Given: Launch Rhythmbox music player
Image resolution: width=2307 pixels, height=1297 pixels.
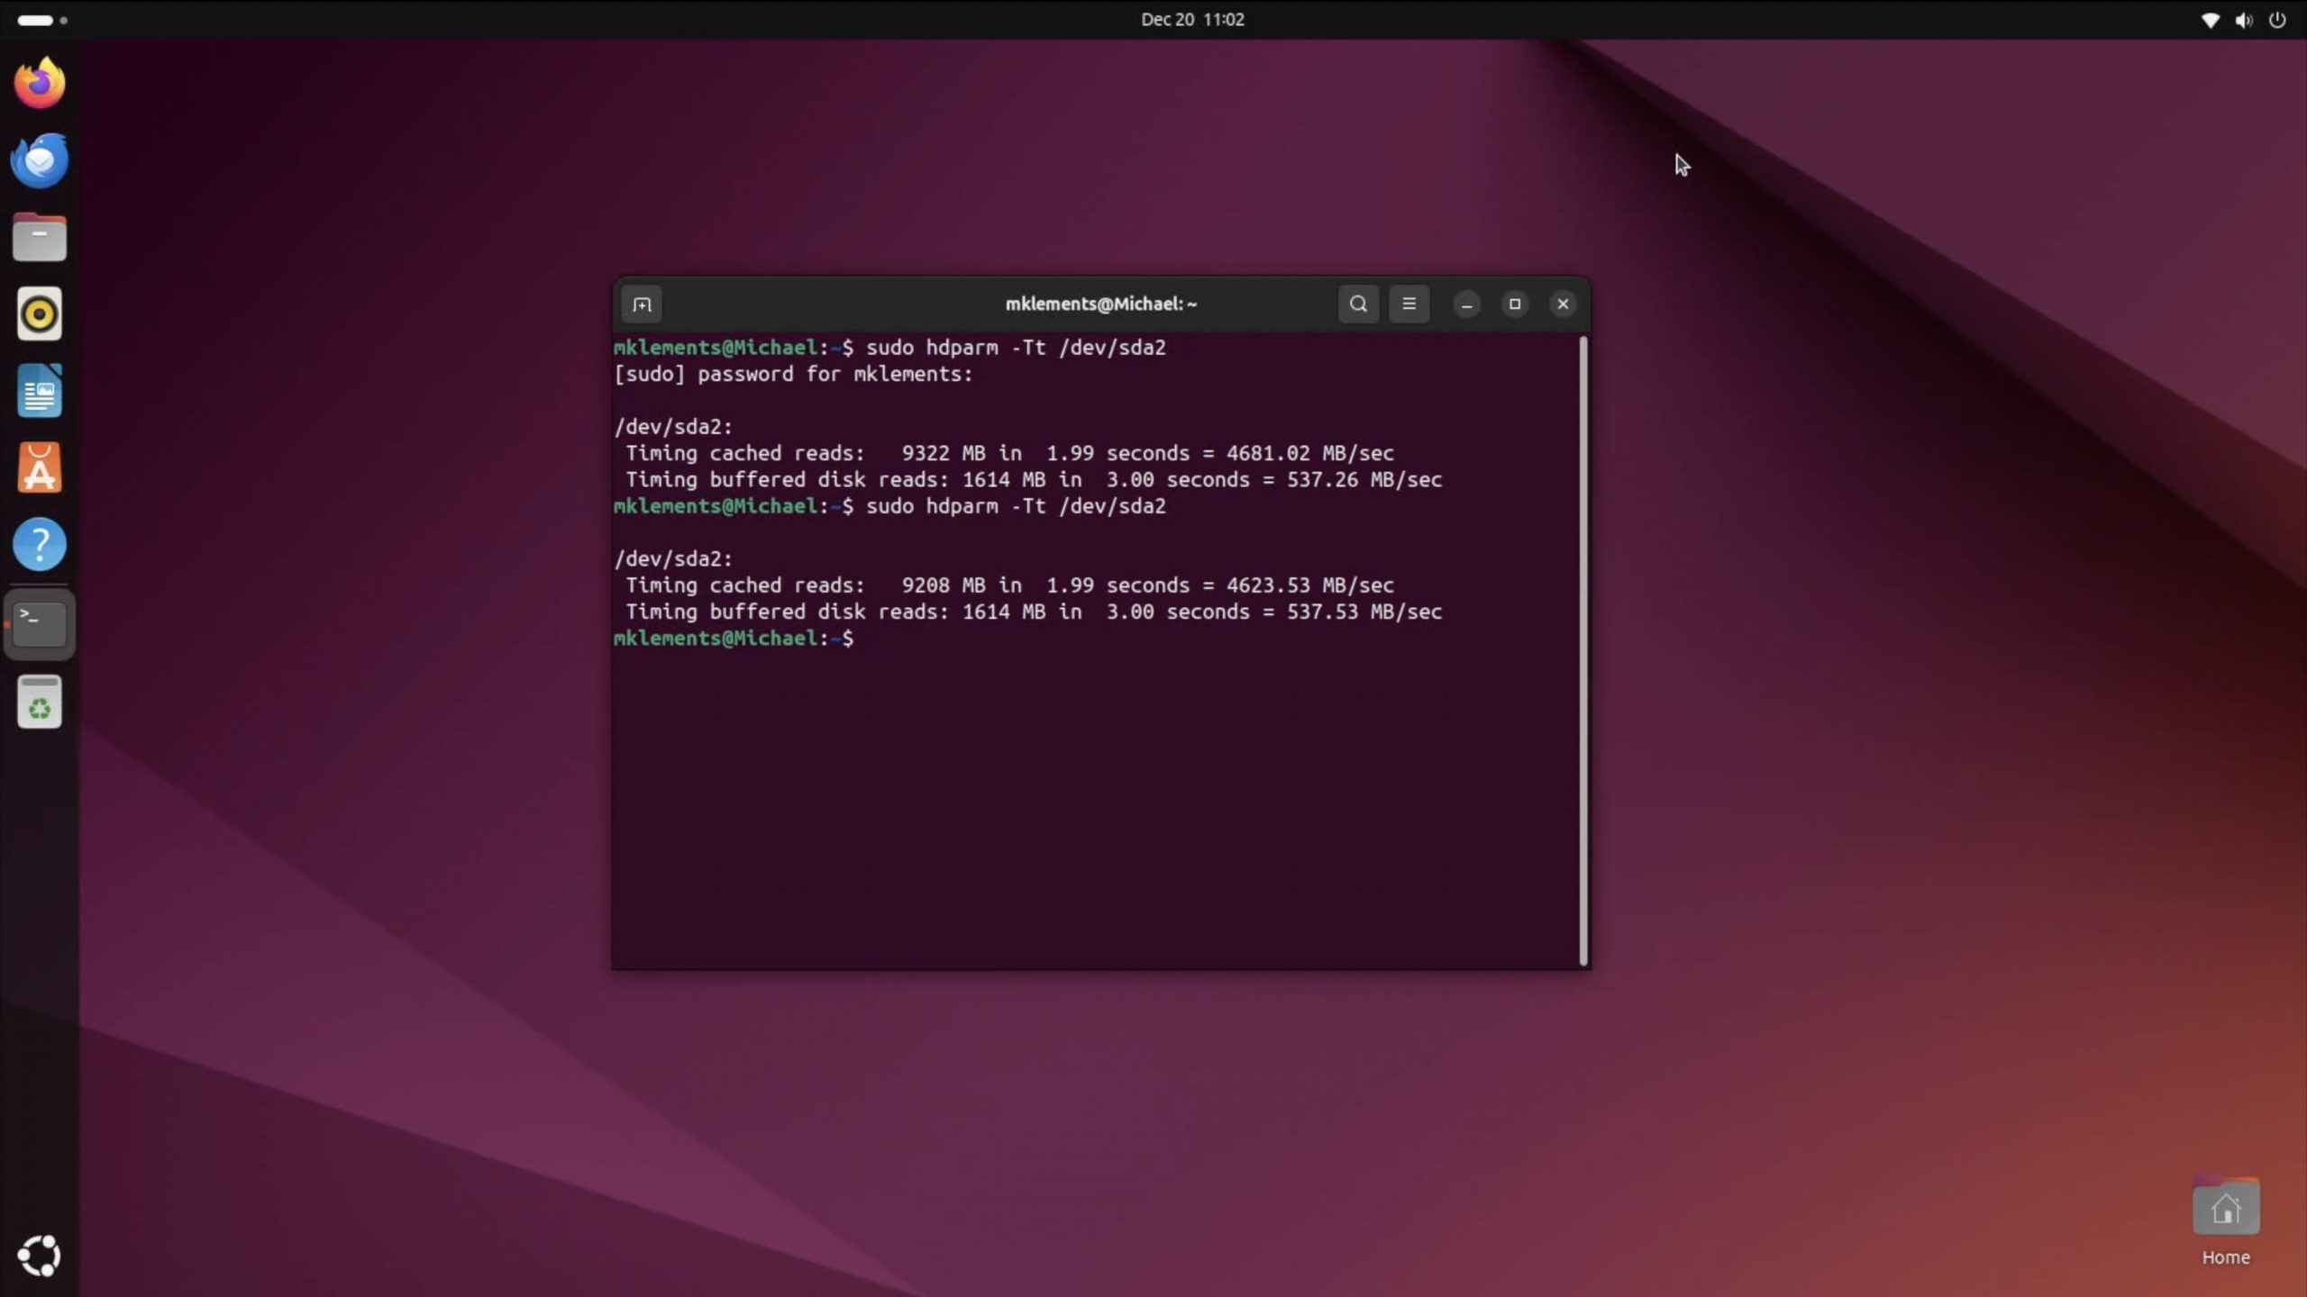Looking at the screenshot, I should (x=40, y=315).
